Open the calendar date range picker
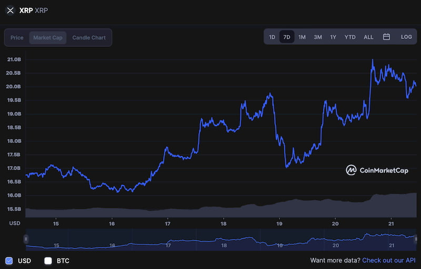This screenshot has height=269, width=421. (x=386, y=37)
